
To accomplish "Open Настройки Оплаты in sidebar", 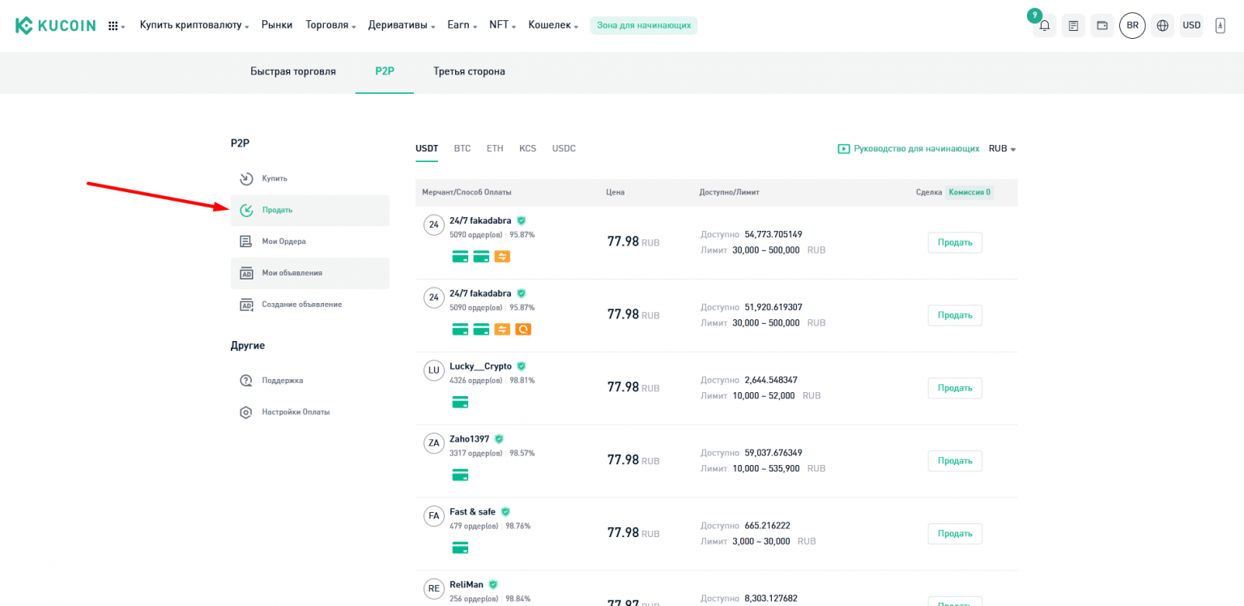I will 295,412.
